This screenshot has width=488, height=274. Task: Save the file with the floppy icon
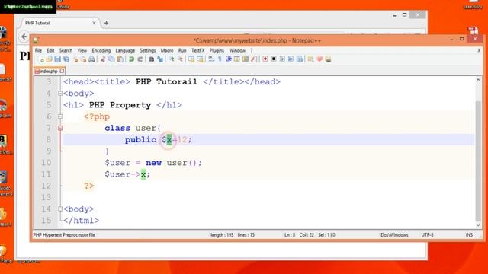pyautogui.click(x=58, y=59)
